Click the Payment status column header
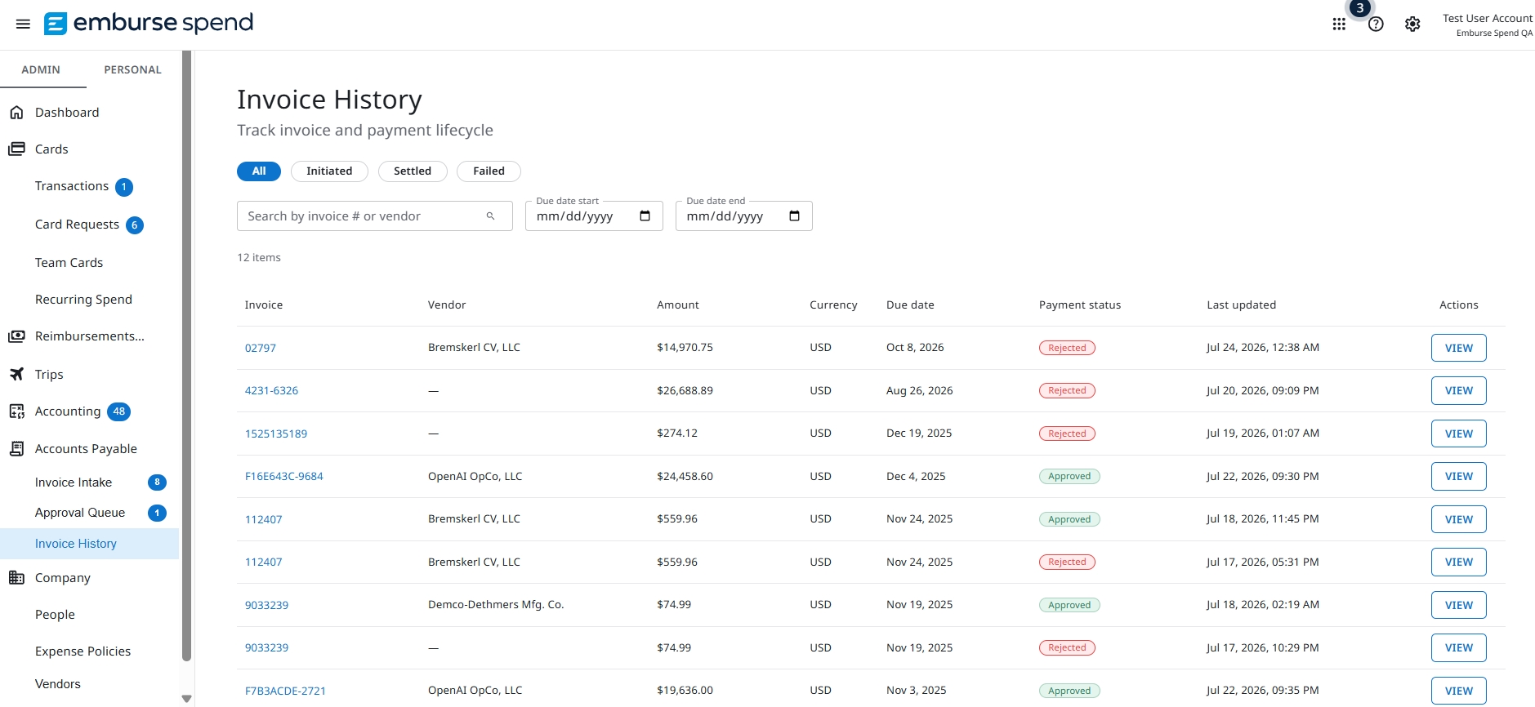This screenshot has width=1535, height=707. [1080, 305]
